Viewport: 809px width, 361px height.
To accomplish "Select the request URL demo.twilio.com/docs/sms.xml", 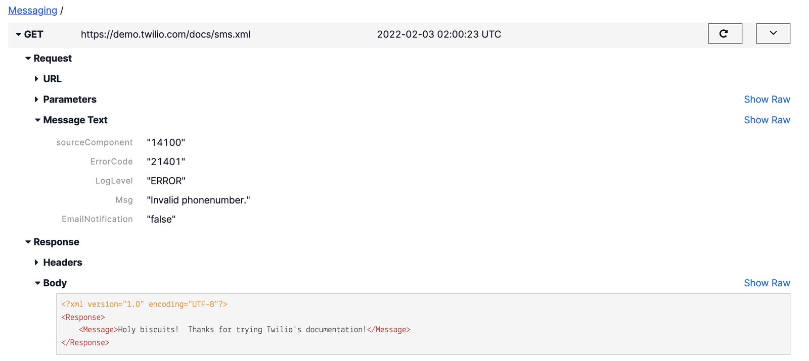I will pyautogui.click(x=165, y=34).
